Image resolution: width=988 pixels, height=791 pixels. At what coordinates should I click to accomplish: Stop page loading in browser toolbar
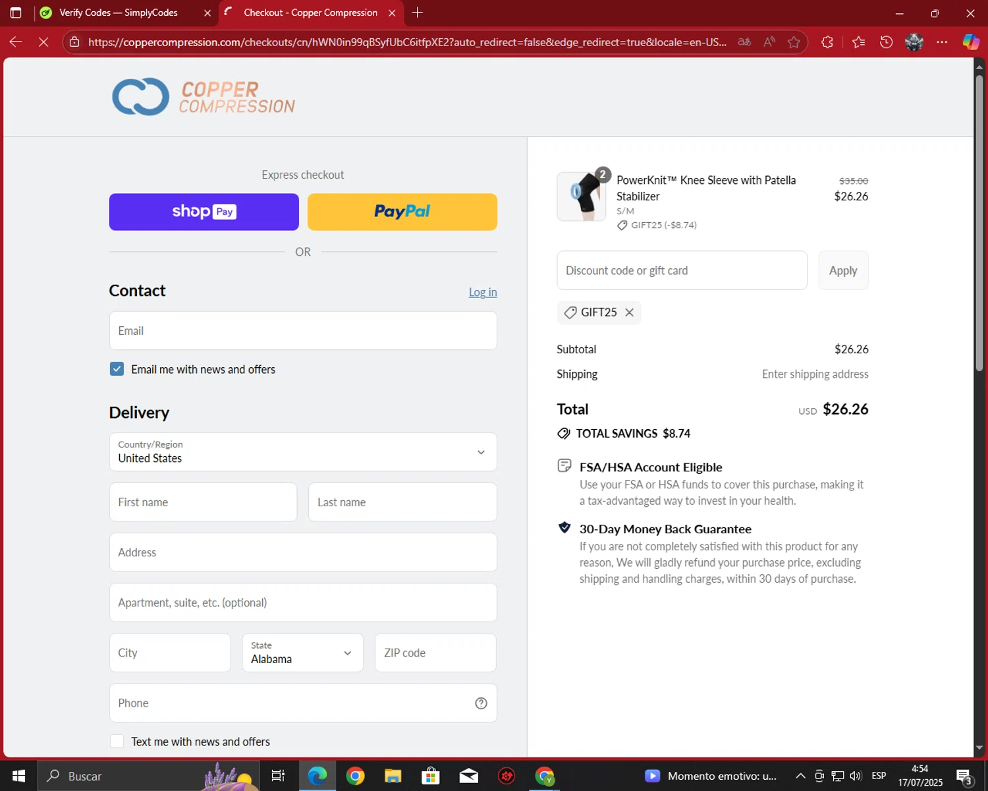43,42
